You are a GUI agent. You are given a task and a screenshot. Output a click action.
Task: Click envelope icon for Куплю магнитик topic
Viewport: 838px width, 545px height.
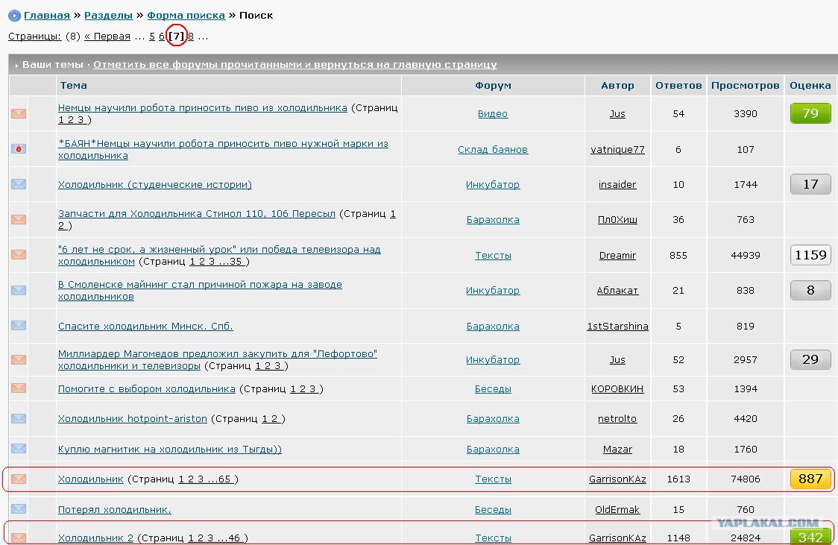coord(19,448)
